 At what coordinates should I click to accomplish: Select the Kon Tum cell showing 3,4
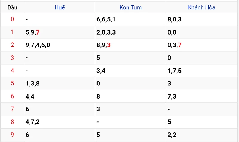(101, 71)
